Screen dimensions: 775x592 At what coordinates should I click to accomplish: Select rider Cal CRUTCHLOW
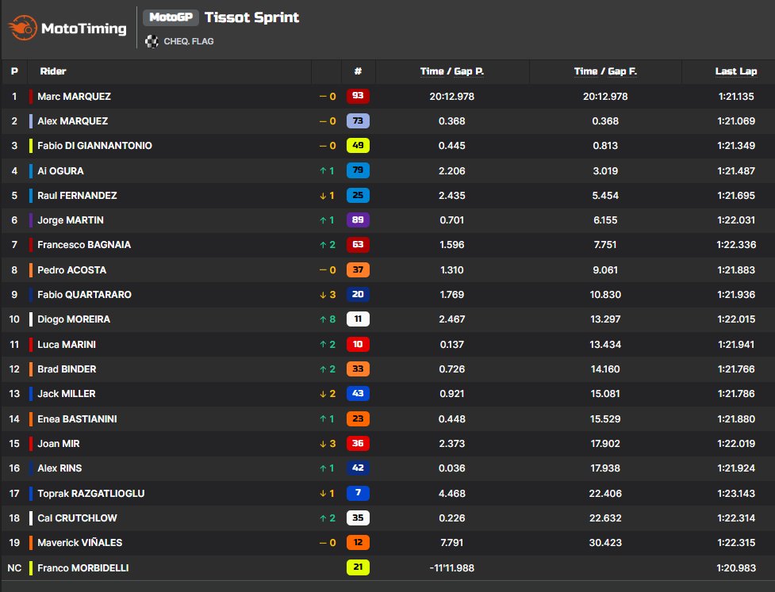[77, 518]
